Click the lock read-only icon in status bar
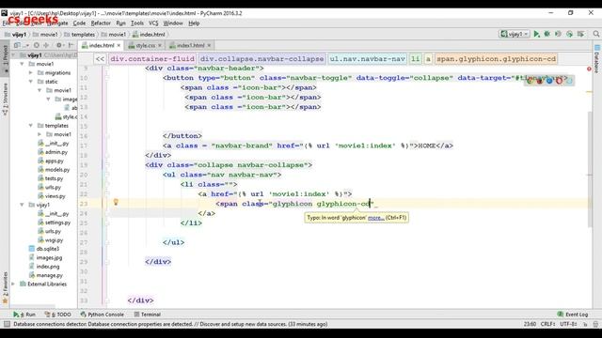The height and width of the screenshot is (338, 602). tap(585, 324)
